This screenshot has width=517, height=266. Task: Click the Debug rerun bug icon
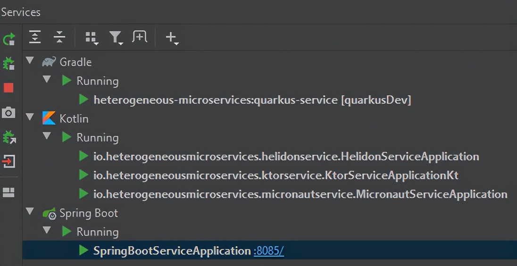(x=9, y=63)
